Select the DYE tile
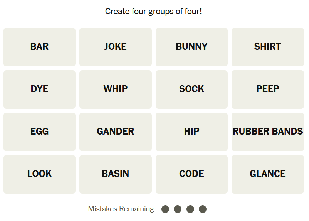The height and width of the screenshot is (221, 309). [39, 89]
